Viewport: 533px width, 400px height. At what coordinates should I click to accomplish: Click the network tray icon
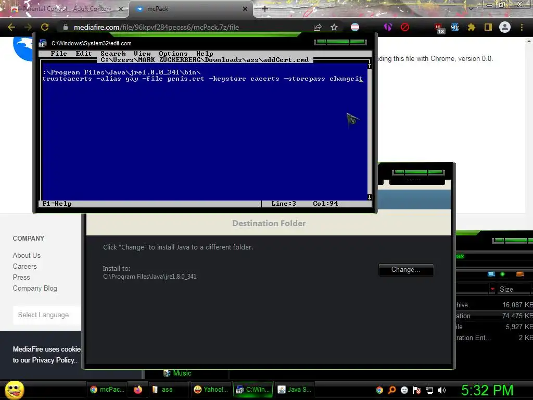[429, 390]
